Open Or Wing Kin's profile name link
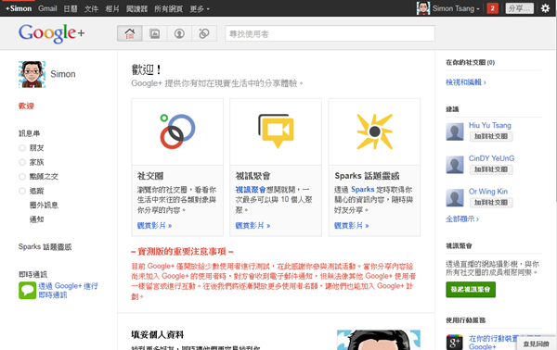Viewport: 557px width, 350px height. (x=488, y=192)
